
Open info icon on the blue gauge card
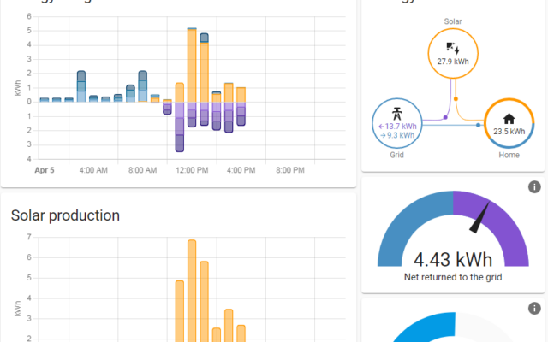coord(534,309)
